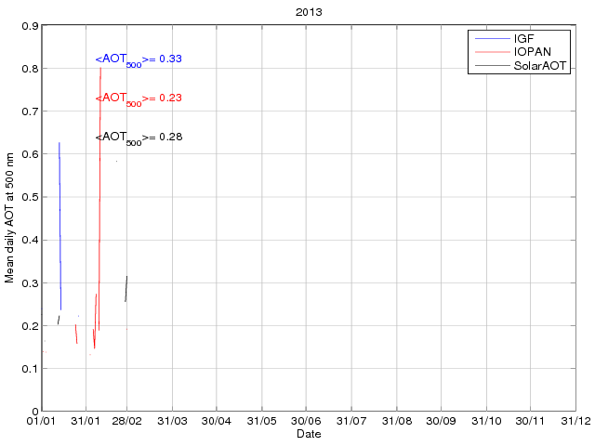Select the IOPAN legend entry
Viewport: 595px width, 446px height.
532,52
